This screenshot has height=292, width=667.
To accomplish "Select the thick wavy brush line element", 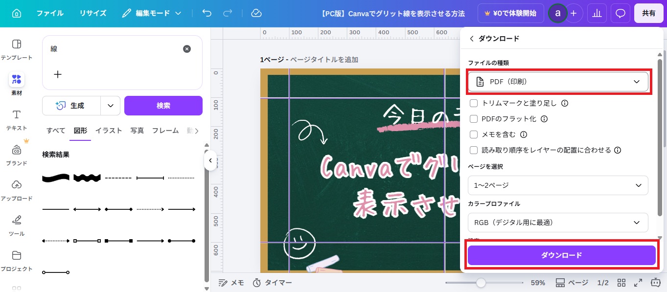I will [x=56, y=178].
